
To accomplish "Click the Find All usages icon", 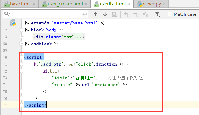I will pyautogui.click(x=114, y=14).
